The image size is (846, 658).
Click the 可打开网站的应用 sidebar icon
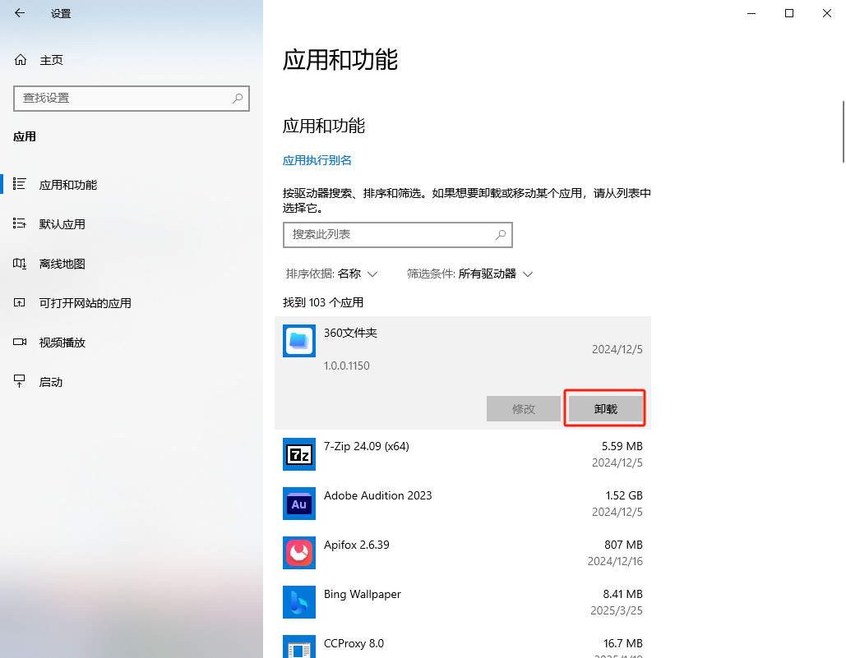[x=20, y=303]
